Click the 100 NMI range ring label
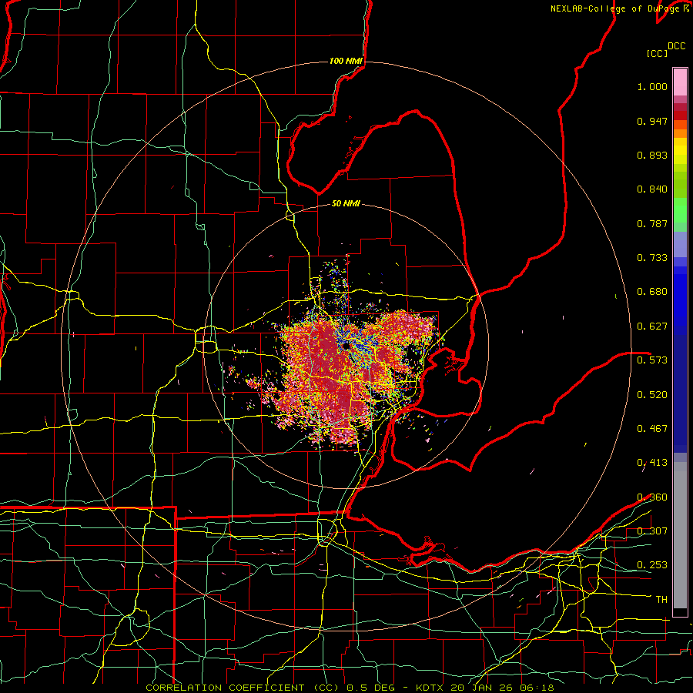This screenshot has height=693, width=693. click(x=346, y=61)
